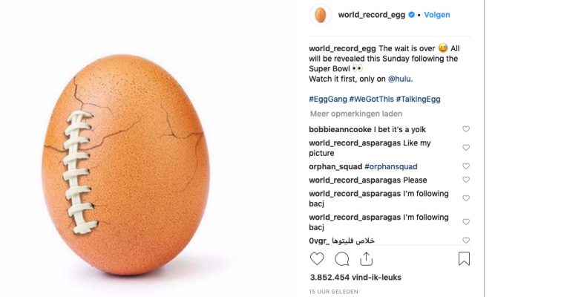Like bobbieanncooke's comment with the heart
This screenshot has width=564, height=297.
(x=466, y=129)
